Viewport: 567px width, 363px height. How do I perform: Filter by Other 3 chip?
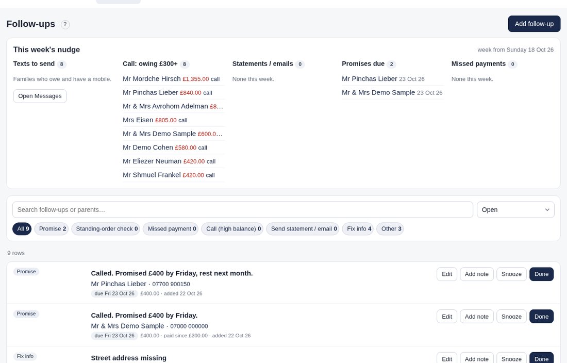click(x=390, y=229)
